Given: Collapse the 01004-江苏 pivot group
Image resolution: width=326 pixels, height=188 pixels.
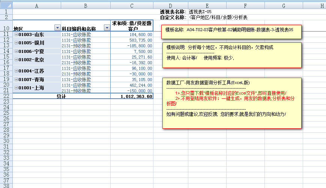Looking at the screenshot, I should (x=16, y=71).
